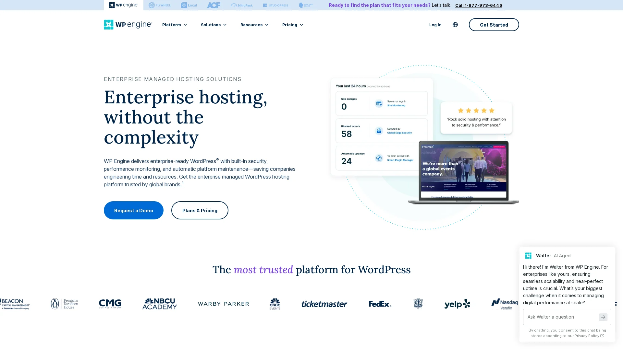Click the round crest logo before Yelp
Screen dimensions: 623x350
click(418, 304)
